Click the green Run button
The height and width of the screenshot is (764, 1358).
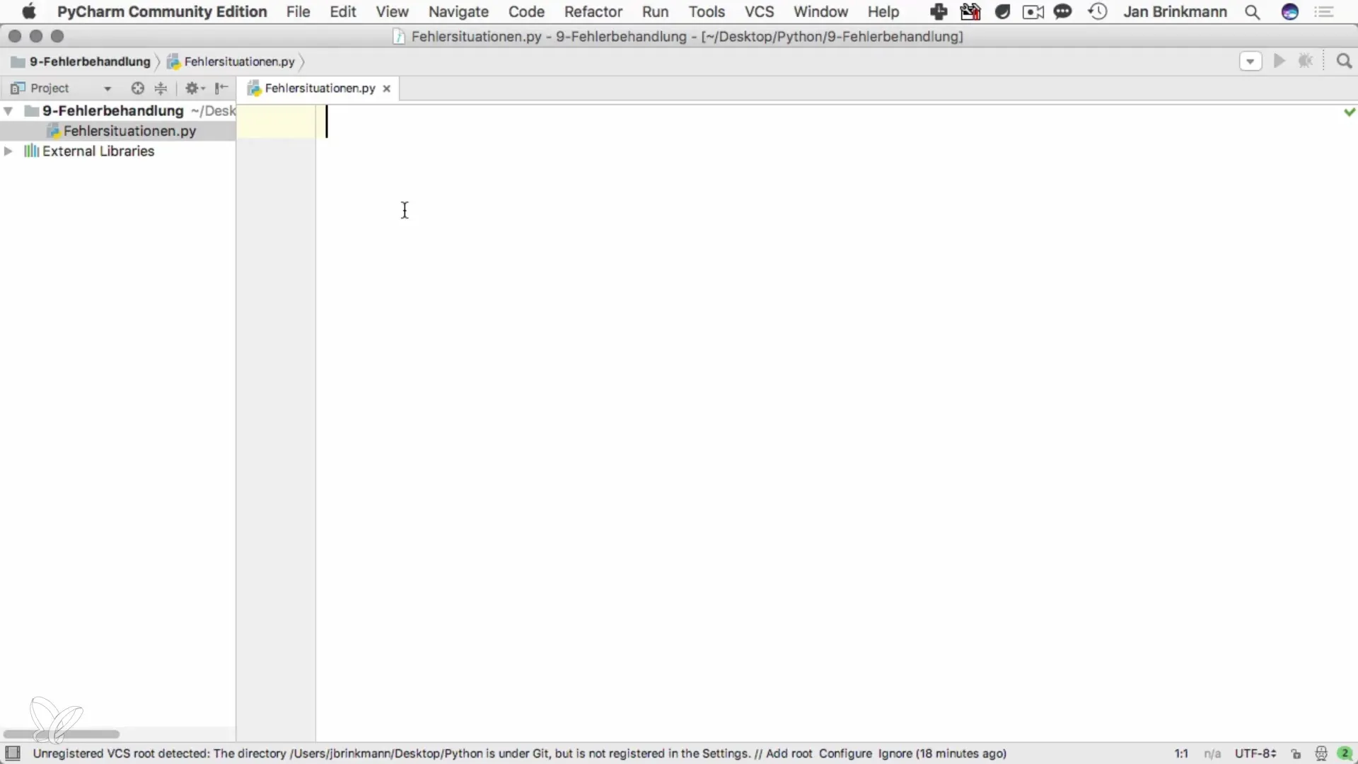tap(1279, 62)
